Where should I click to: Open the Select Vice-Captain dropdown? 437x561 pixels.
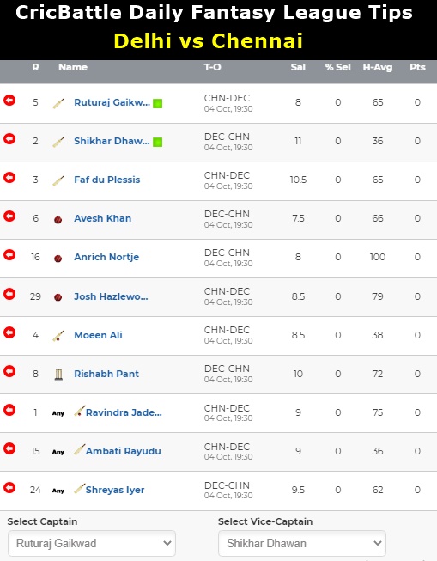tap(302, 543)
